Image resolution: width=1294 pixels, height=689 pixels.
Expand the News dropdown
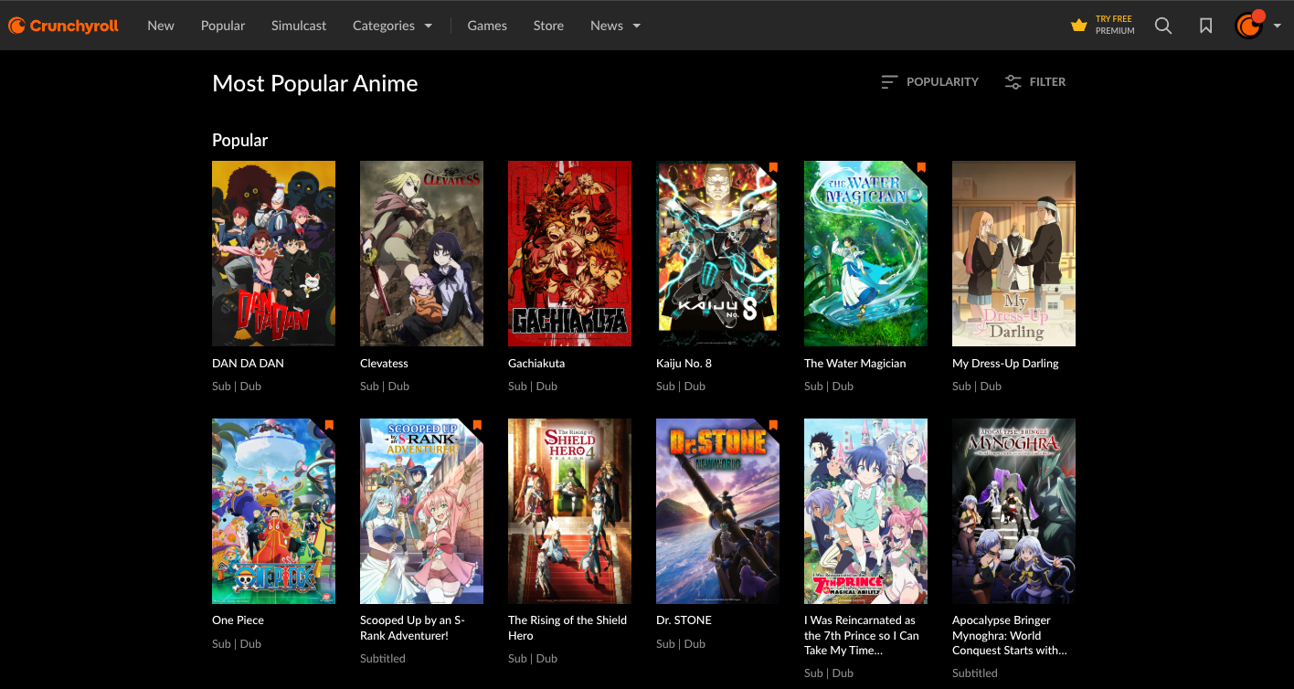(614, 25)
